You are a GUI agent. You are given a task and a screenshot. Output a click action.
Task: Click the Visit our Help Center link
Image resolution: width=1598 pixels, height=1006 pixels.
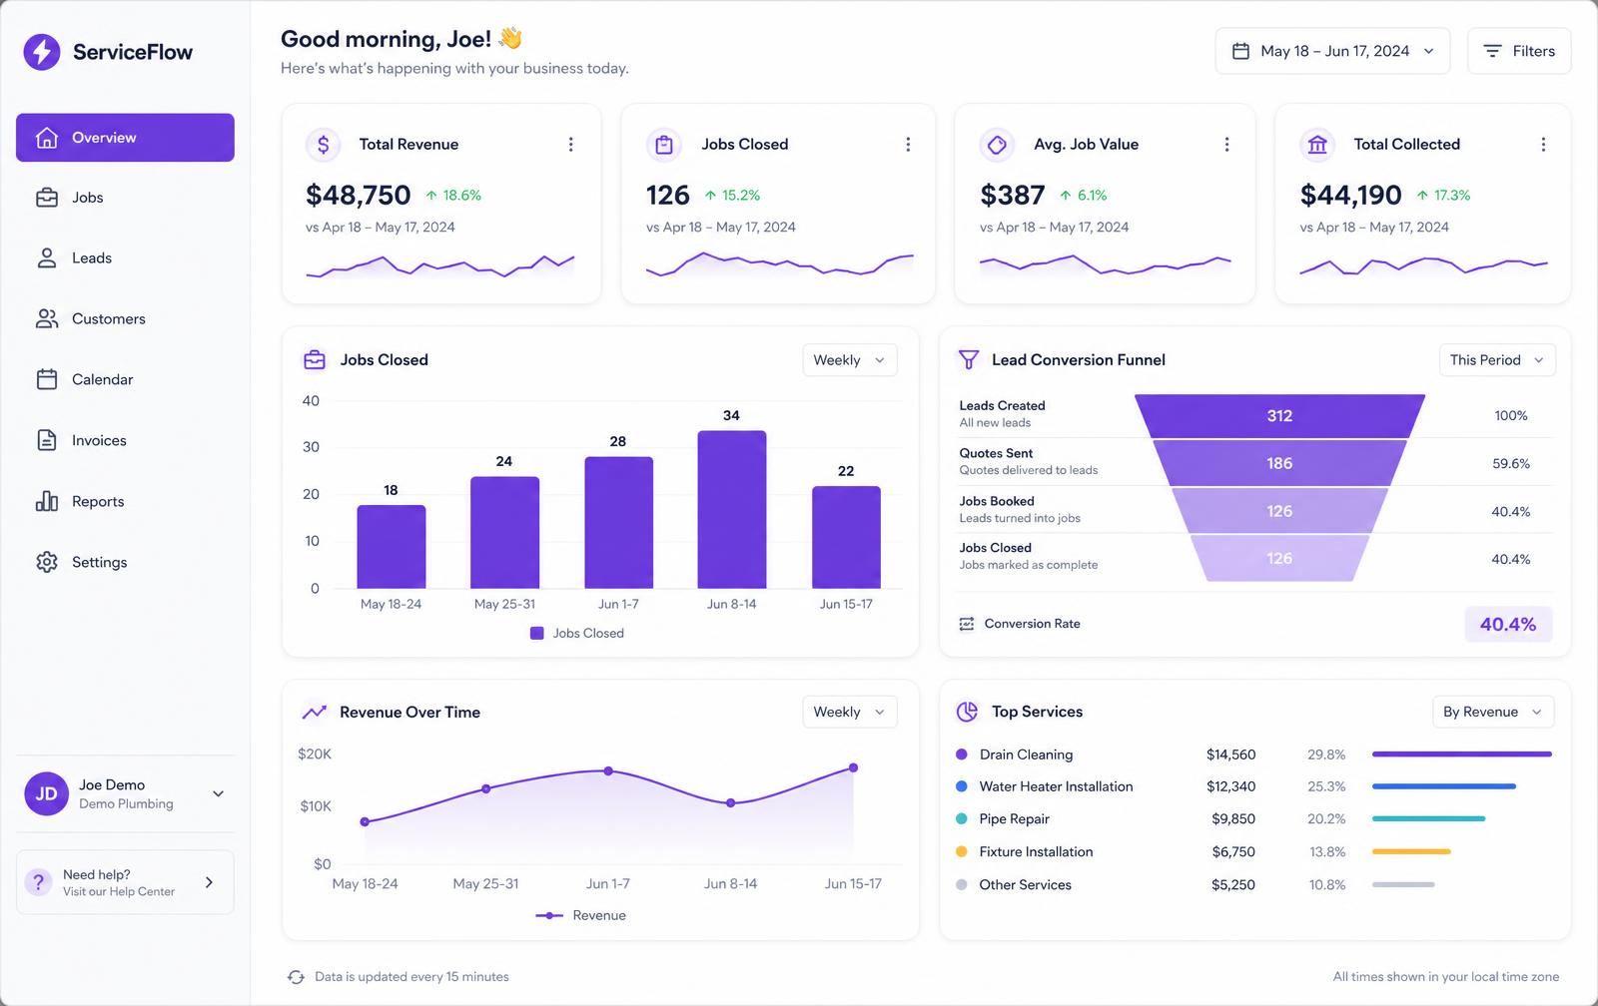119,892
